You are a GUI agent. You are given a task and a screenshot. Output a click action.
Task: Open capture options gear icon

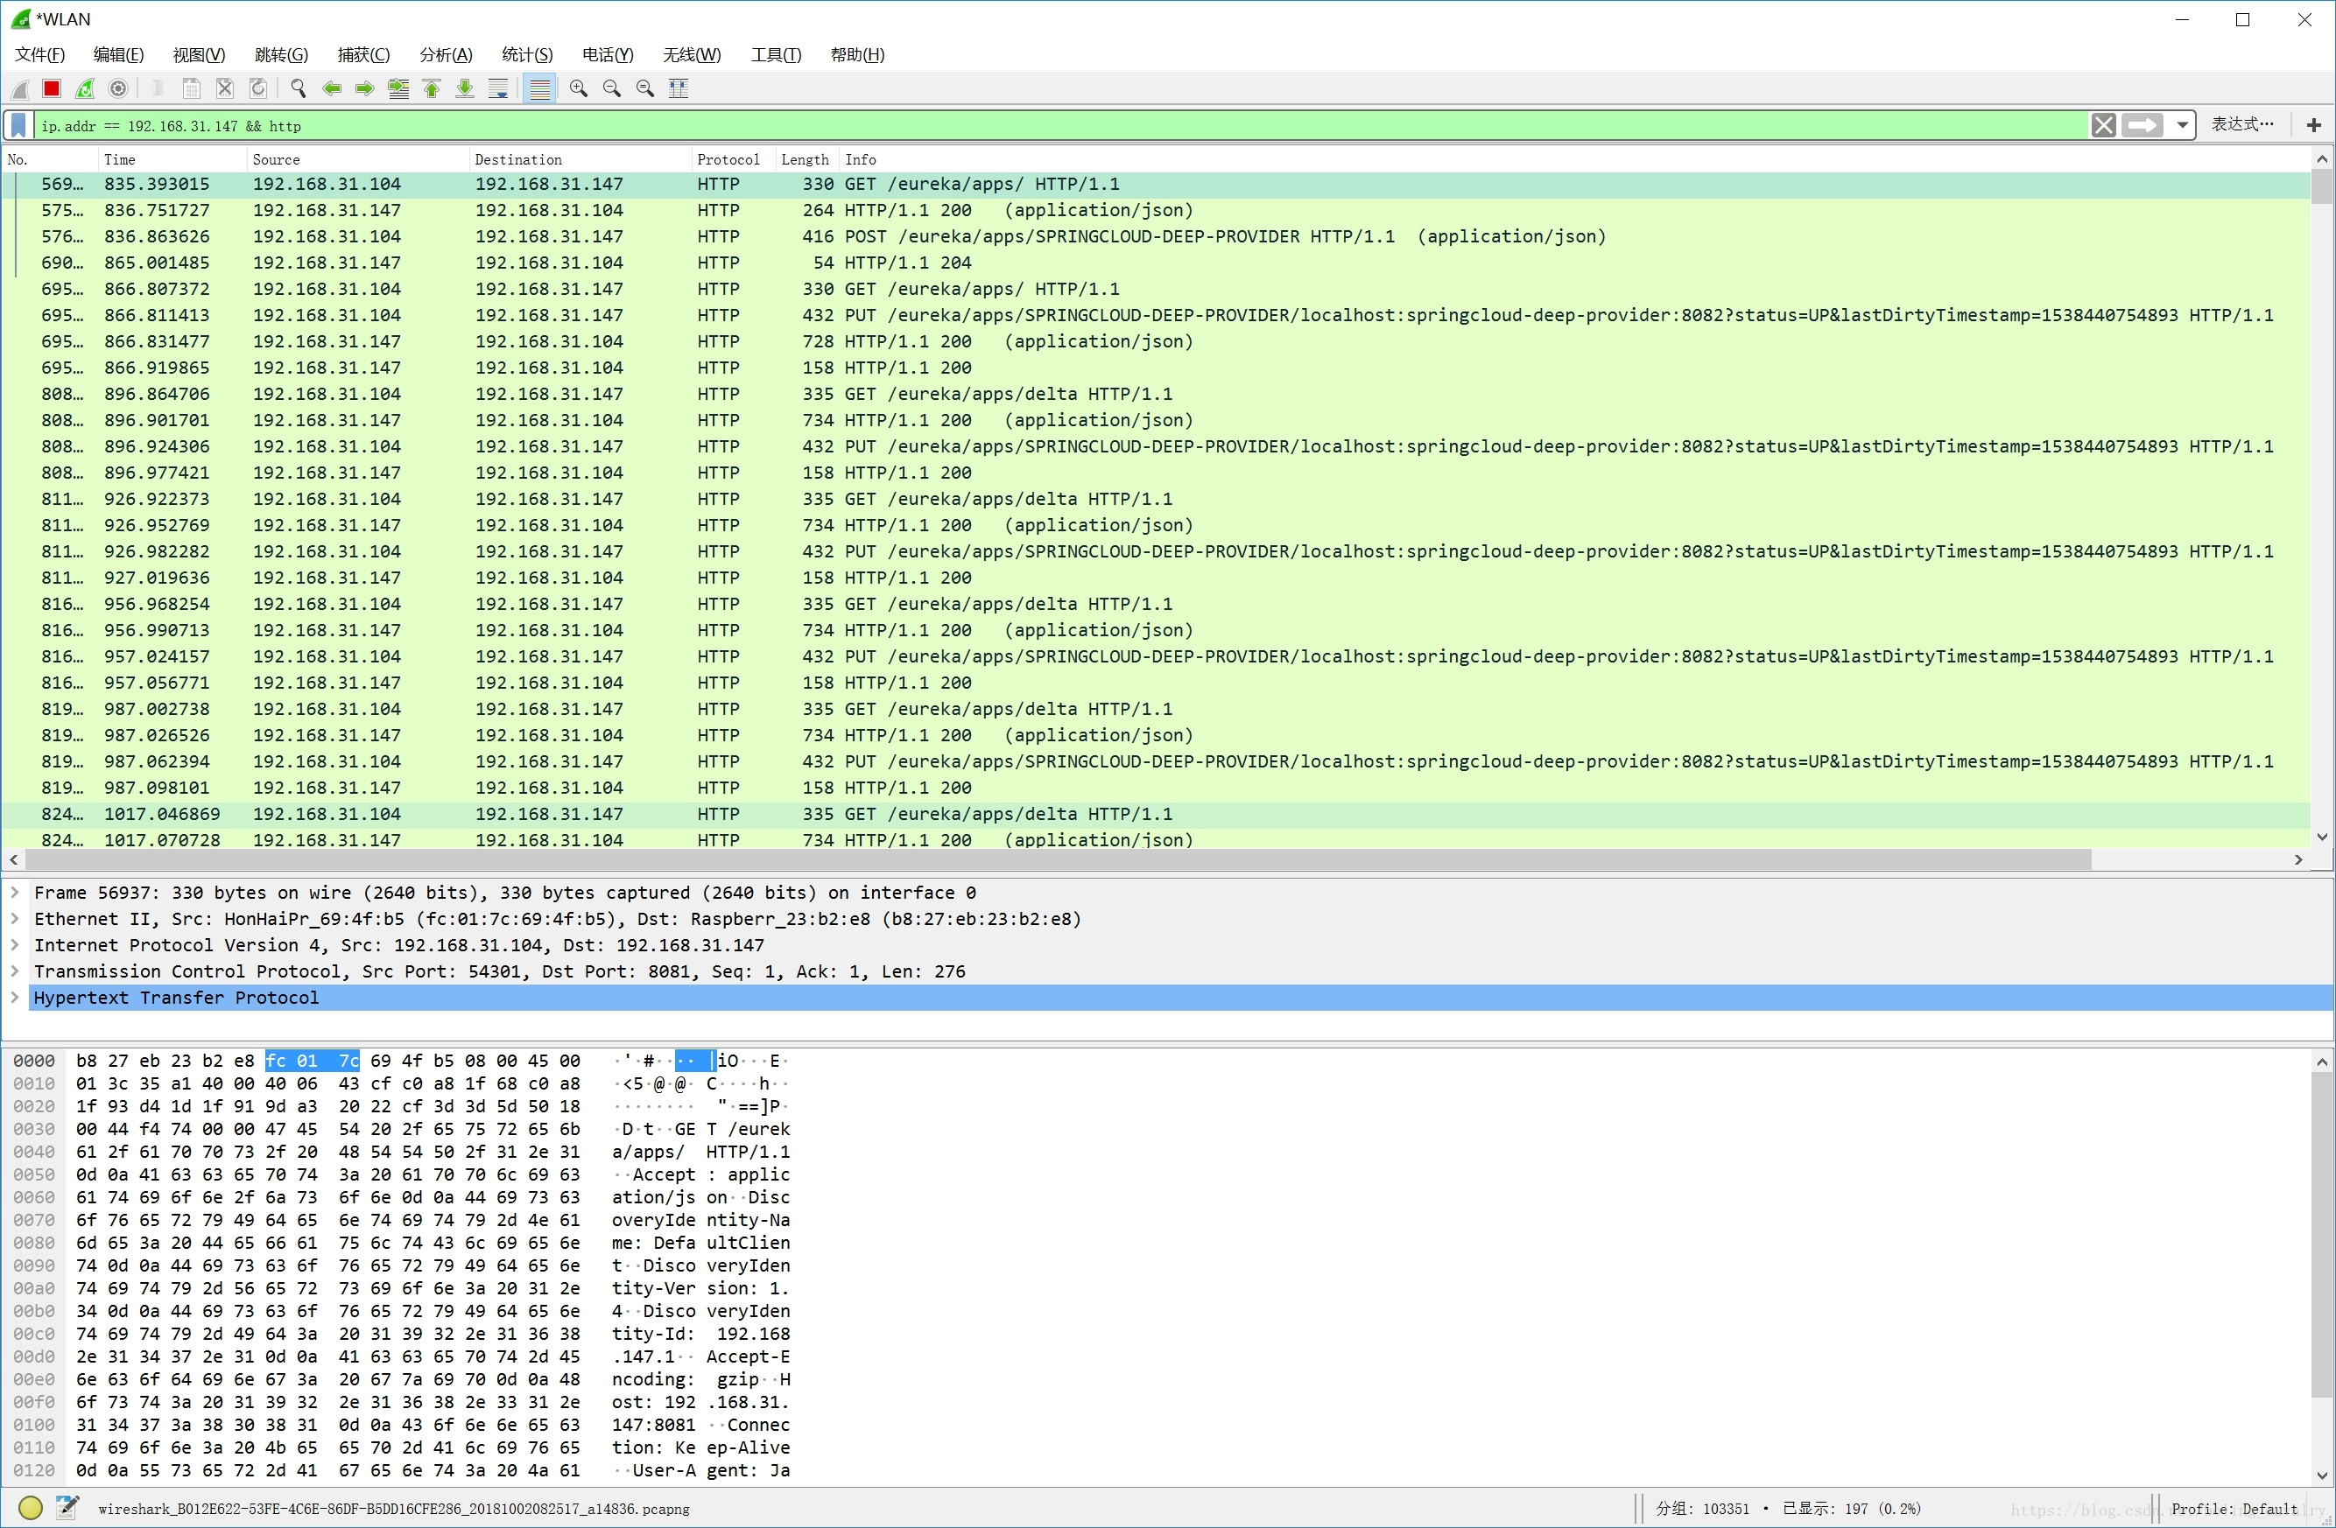pos(118,89)
